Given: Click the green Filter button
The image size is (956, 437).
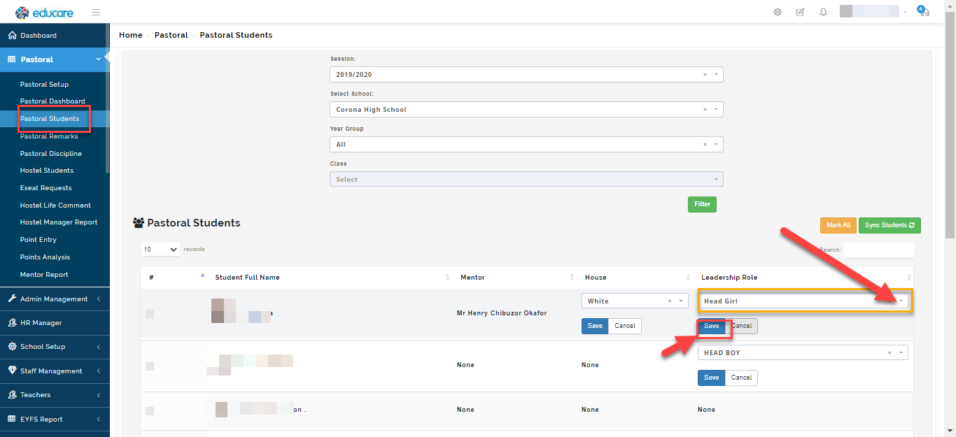Looking at the screenshot, I should (702, 204).
